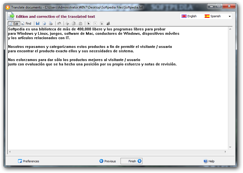Click the horizontal scrollbar right arrow
The width and height of the screenshot is (243, 173).
pyautogui.click(x=225, y=152)
